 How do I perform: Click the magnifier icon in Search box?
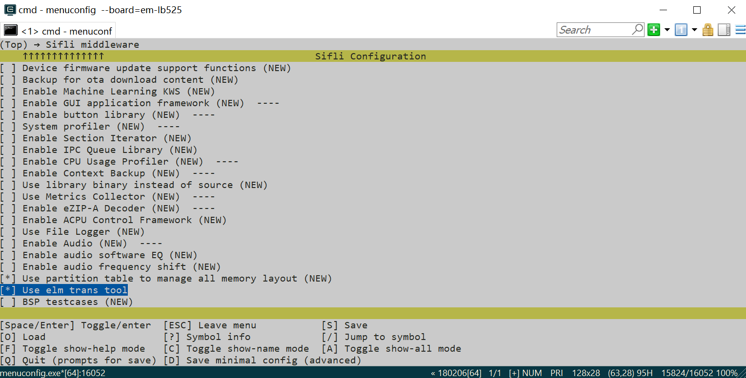click(637, 30)
